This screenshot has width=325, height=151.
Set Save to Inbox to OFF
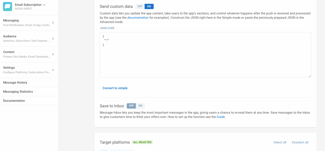[131, 106]
